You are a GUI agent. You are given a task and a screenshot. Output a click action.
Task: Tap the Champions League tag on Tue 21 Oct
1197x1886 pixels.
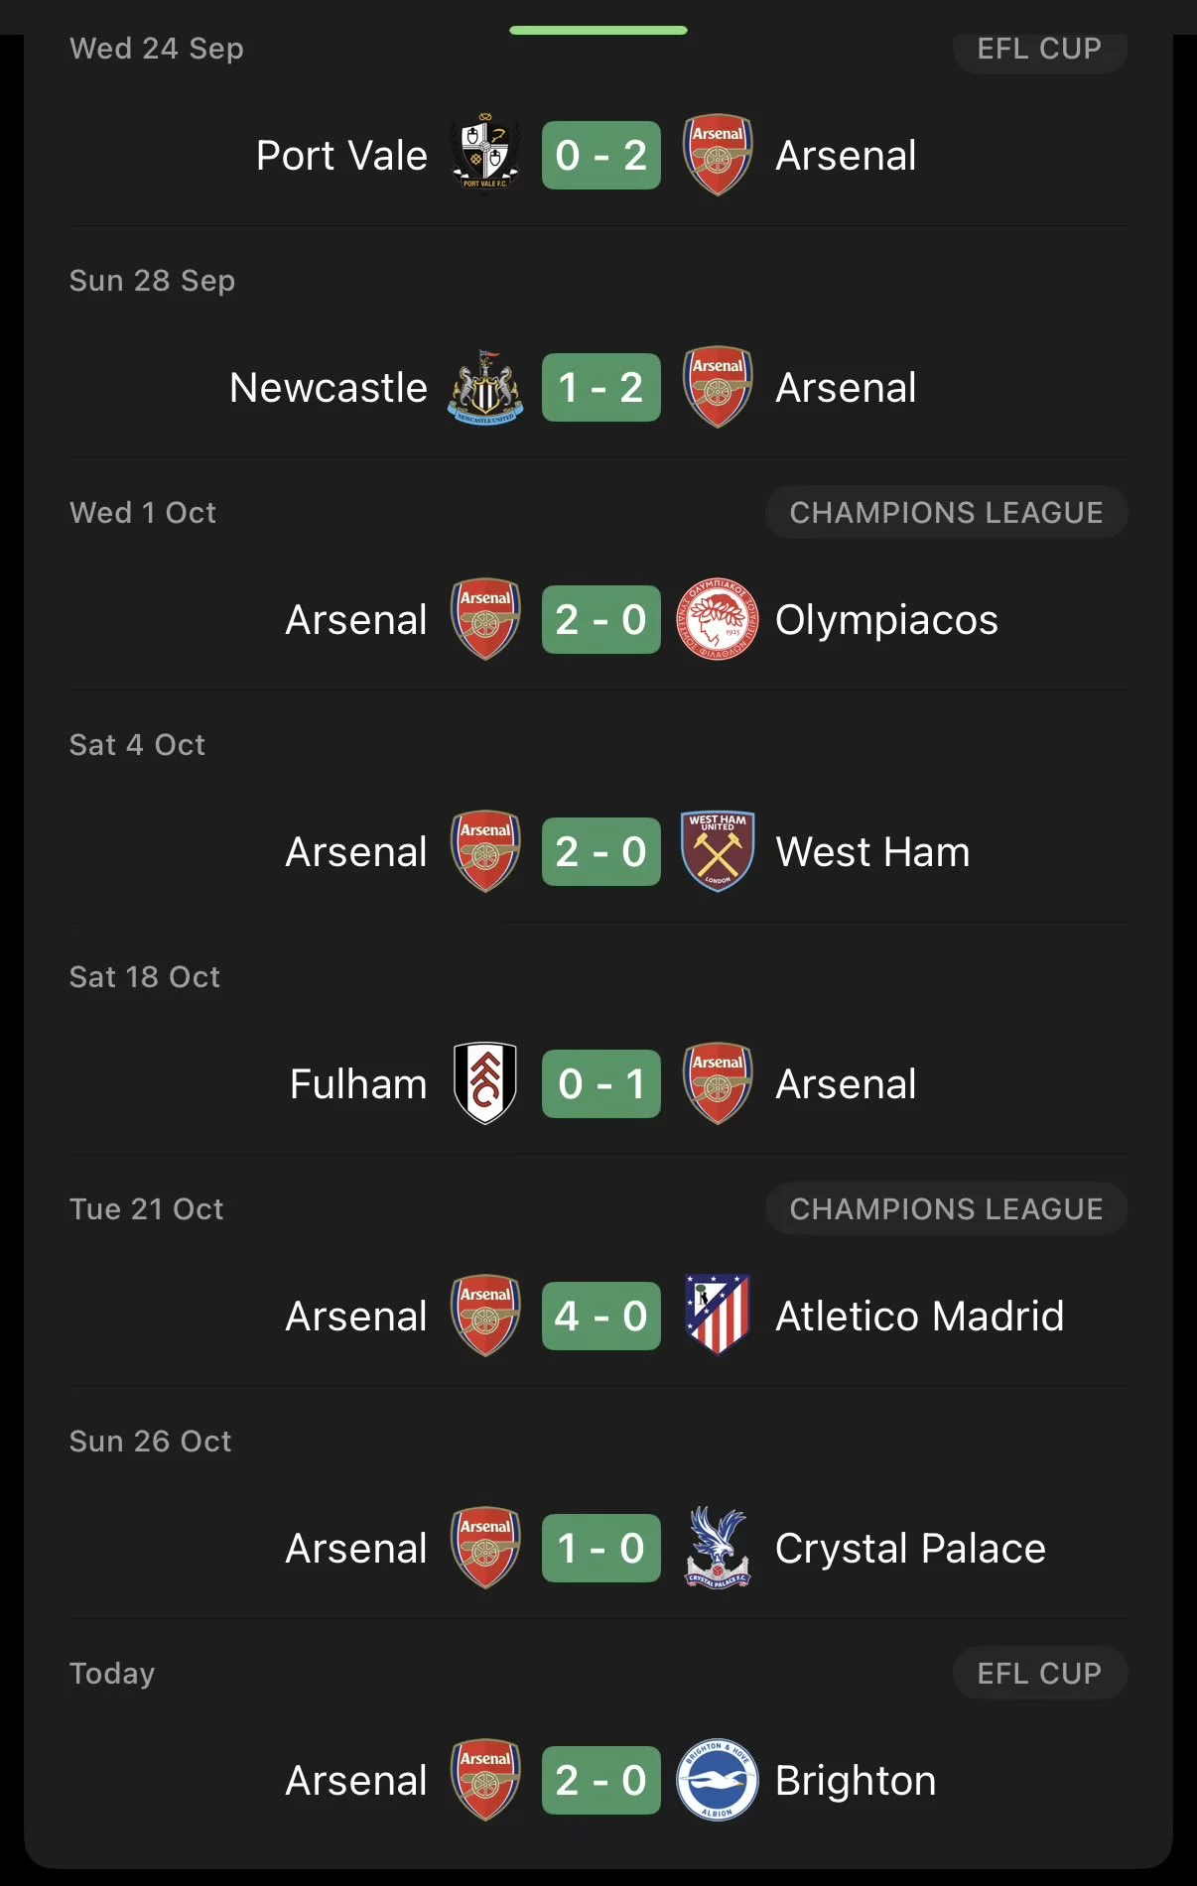pos(946,1208)
